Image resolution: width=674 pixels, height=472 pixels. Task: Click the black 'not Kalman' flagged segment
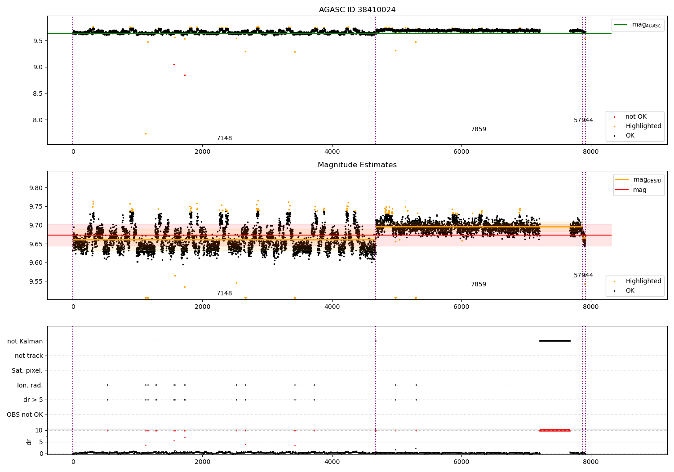555,341
